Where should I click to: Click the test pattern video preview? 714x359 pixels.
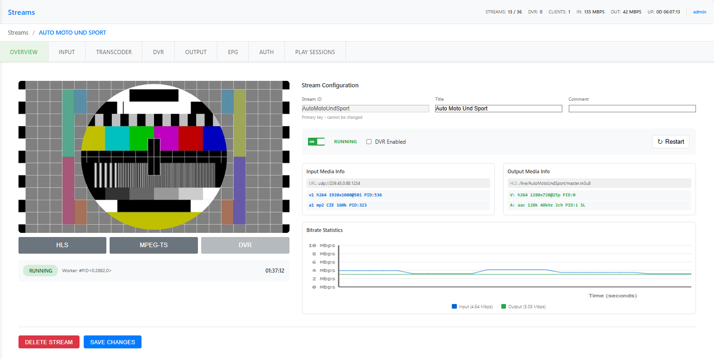tap(154, 157)
